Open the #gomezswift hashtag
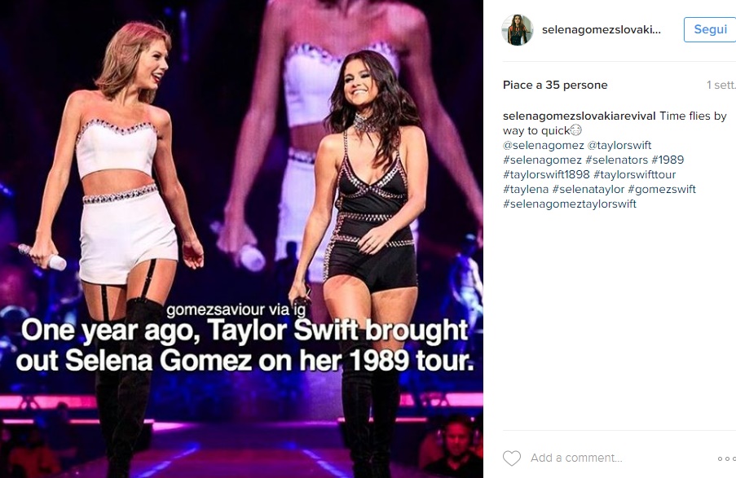Screen dimensions: 736x478 (x=662, y=189)
